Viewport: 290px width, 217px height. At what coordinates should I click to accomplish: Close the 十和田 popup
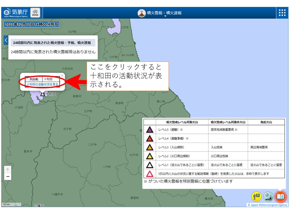62,75
